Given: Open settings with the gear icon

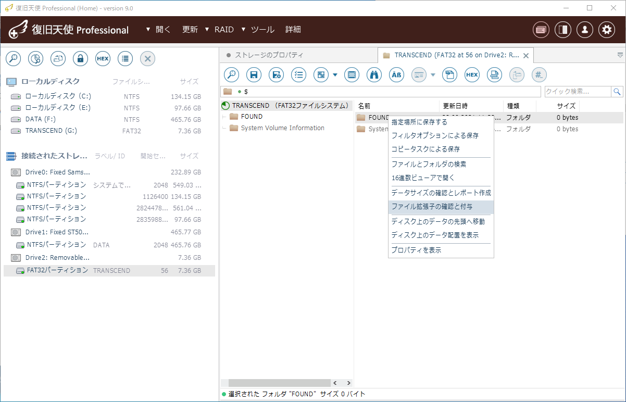Looking at the screenshot, I should [x=607, y=30].
